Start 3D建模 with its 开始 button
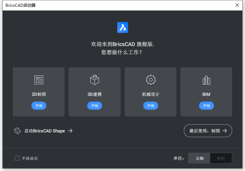The width and height of the screenshot is (245, 171). point(95,106)
